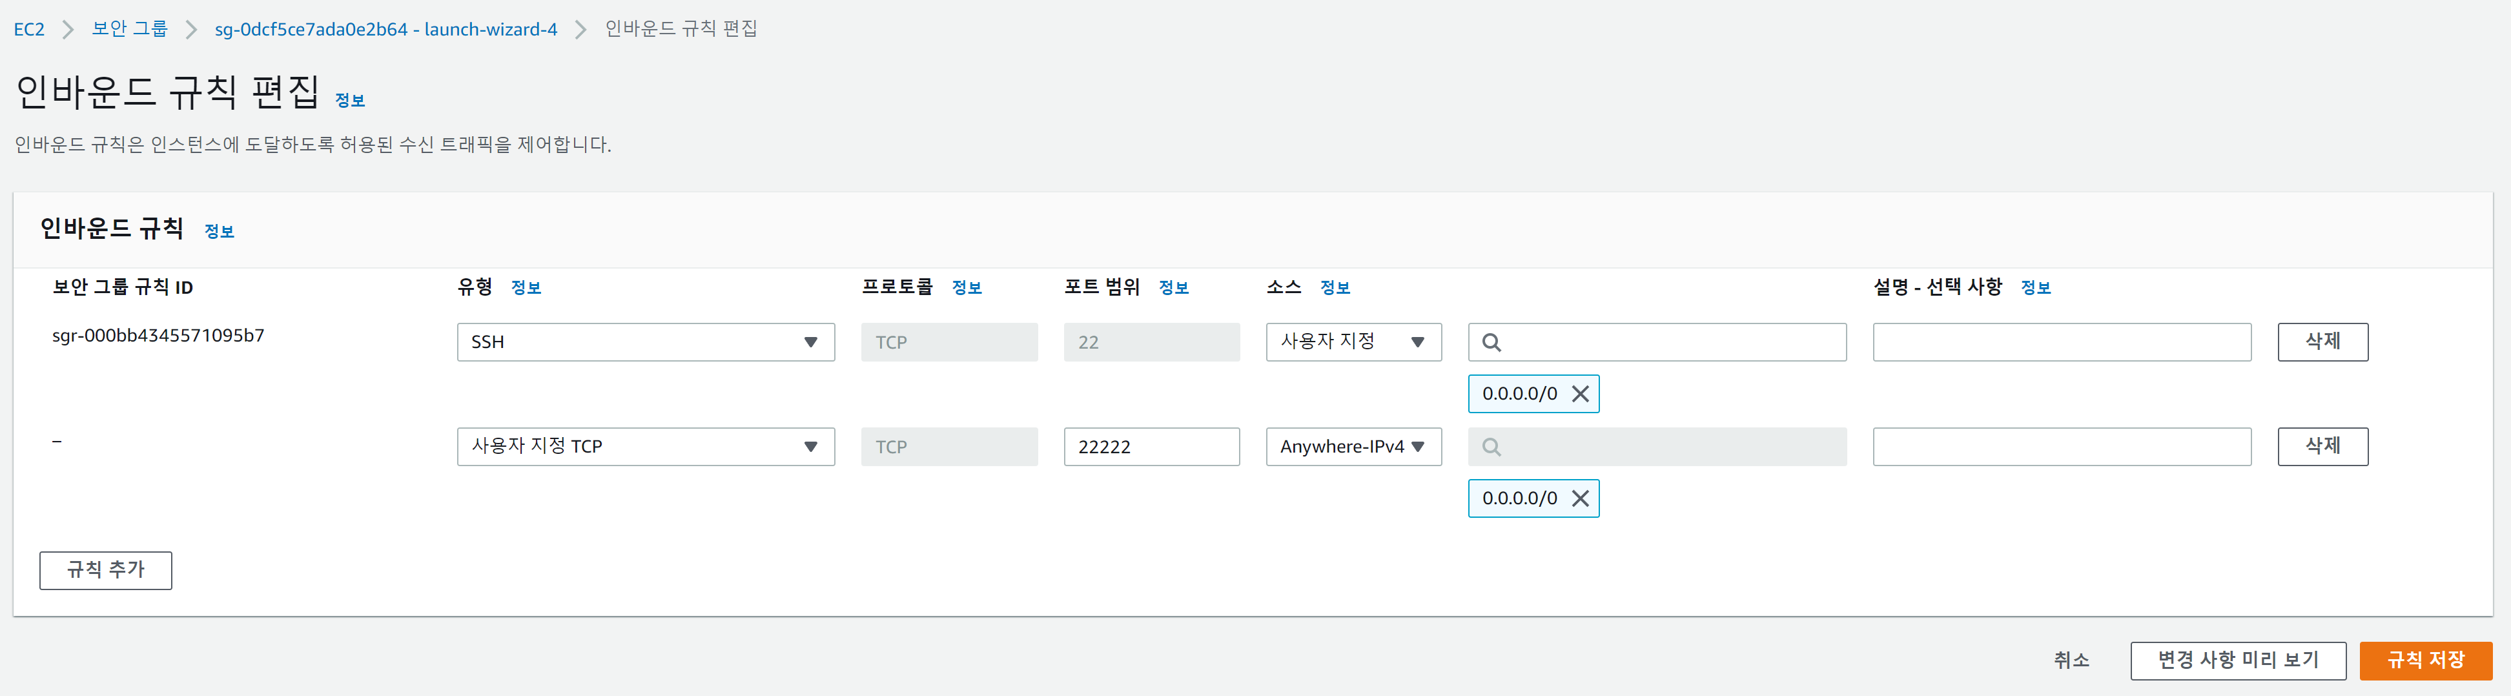Click the 보안 그룹 규칙 ID column header

coord(123,287)
